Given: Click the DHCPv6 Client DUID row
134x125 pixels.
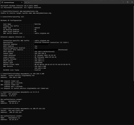Looking at the screenshot, I should pos(37,65).
